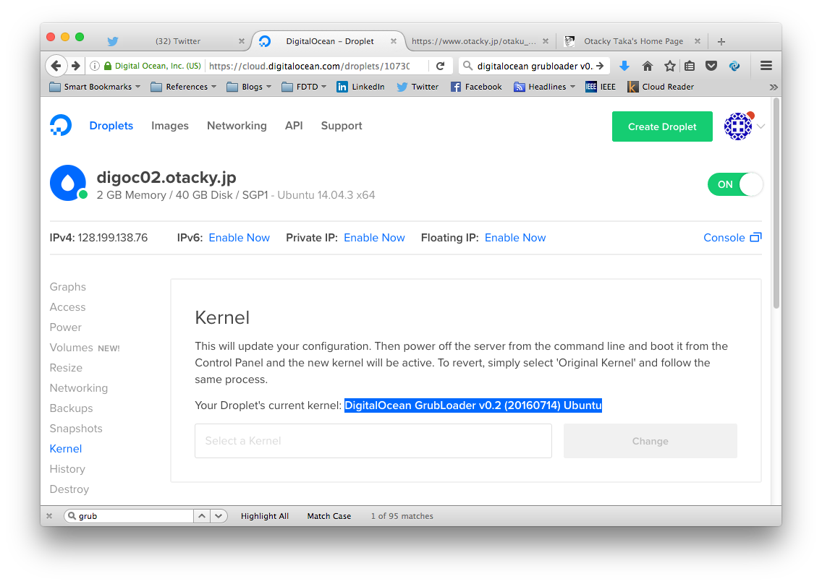
Task: Enable IPv6 now link
Action: [239, 238]
